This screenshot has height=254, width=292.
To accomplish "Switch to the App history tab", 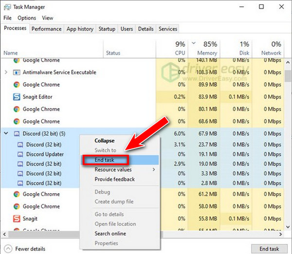I will (80, 29).
